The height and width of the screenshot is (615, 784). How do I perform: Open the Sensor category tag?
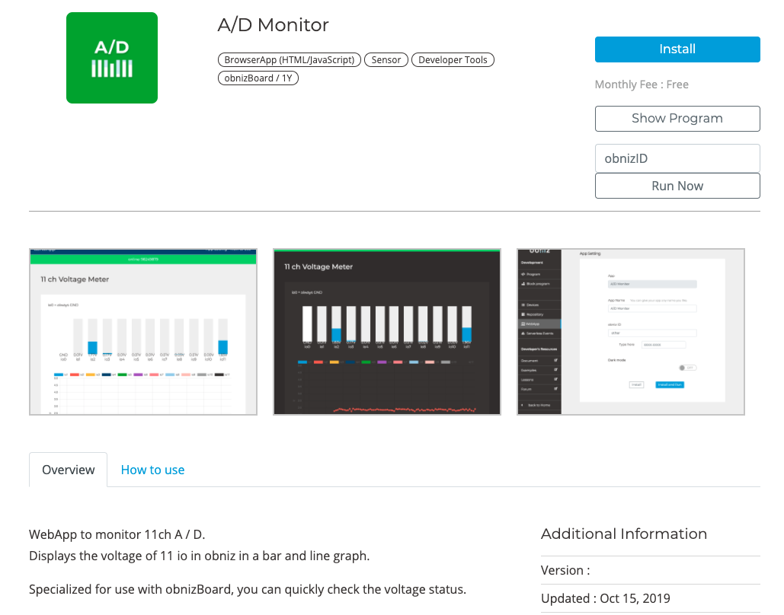click(386, 60)
